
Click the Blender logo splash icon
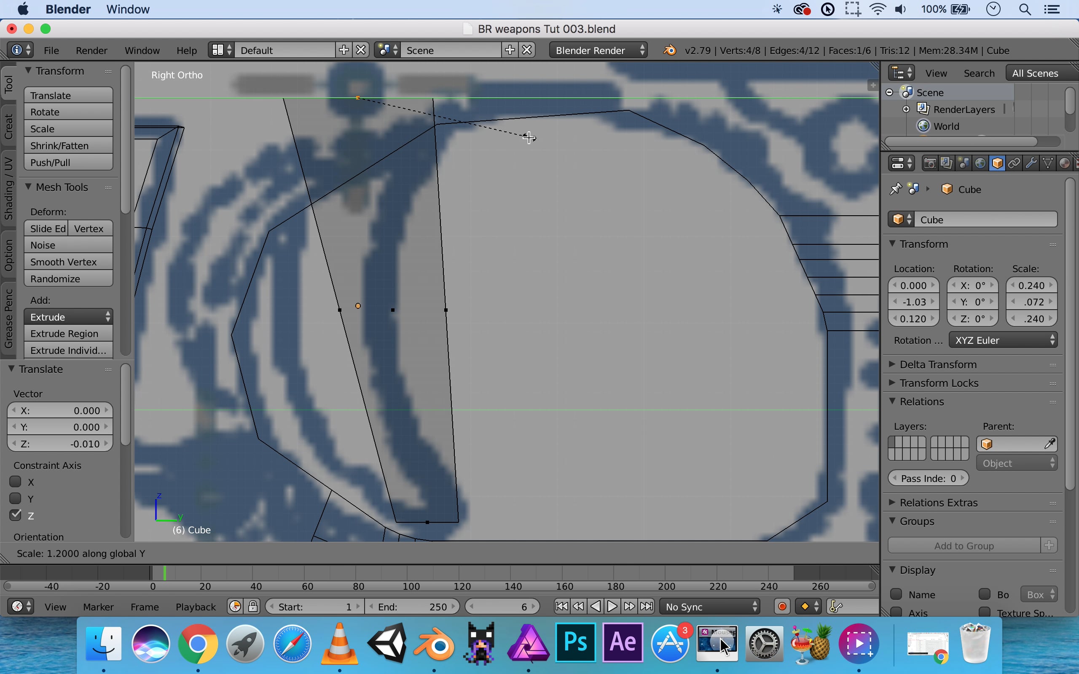point(669,51)
